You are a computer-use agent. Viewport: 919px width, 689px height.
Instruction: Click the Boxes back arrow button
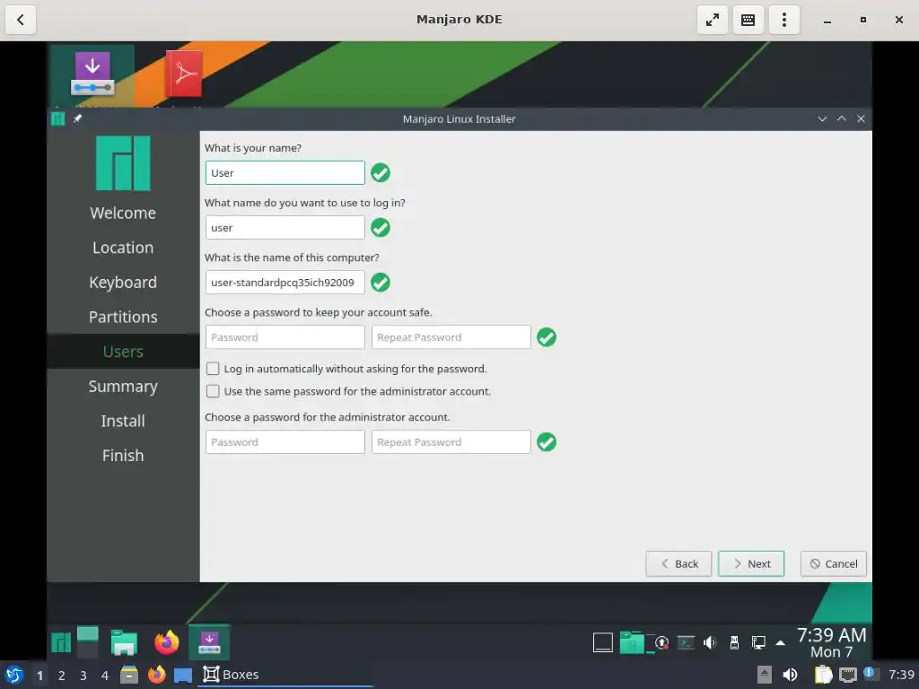click(21, 20)
